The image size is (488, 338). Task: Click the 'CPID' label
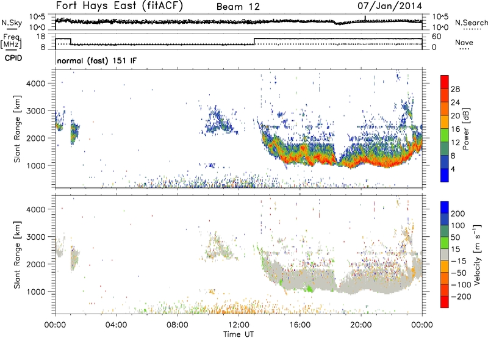tap(13, 58)
